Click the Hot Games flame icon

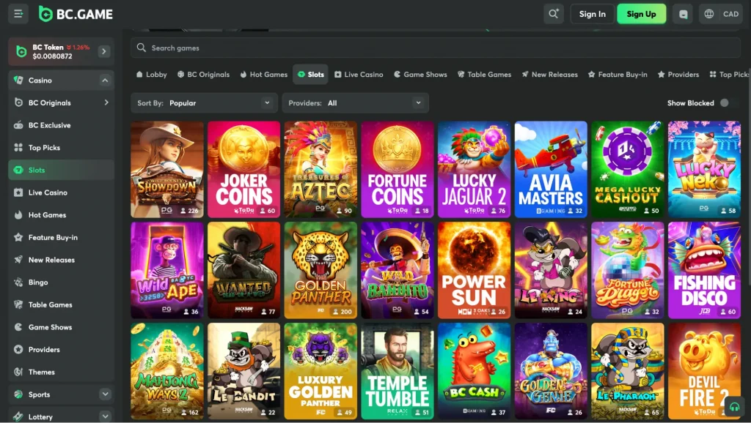18,214
